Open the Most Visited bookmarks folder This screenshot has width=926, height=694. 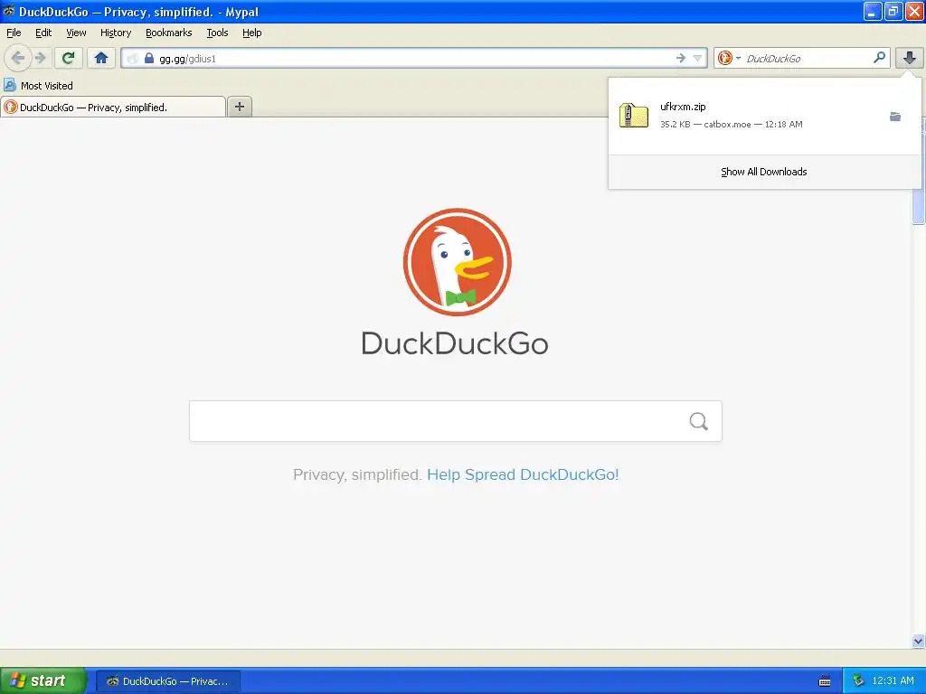point(38,86)
